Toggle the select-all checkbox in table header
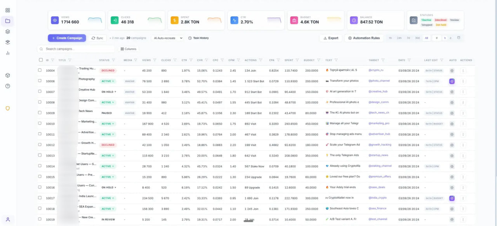 41,60
